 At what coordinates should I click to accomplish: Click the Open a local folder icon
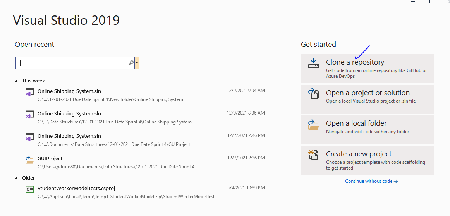tap(313, 125)
